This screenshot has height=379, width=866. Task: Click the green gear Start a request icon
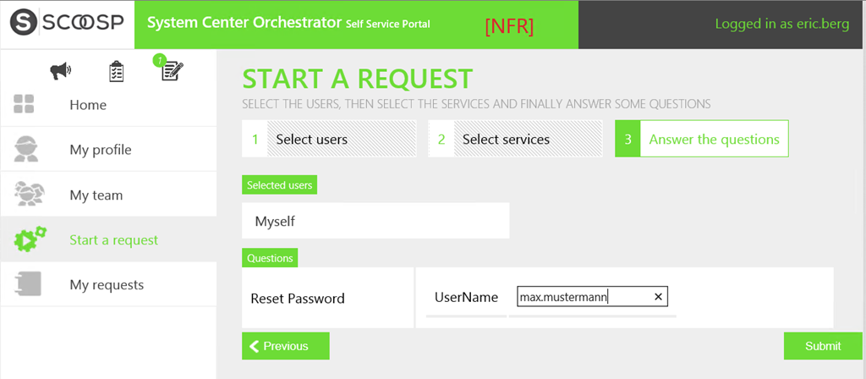point(30,239)
